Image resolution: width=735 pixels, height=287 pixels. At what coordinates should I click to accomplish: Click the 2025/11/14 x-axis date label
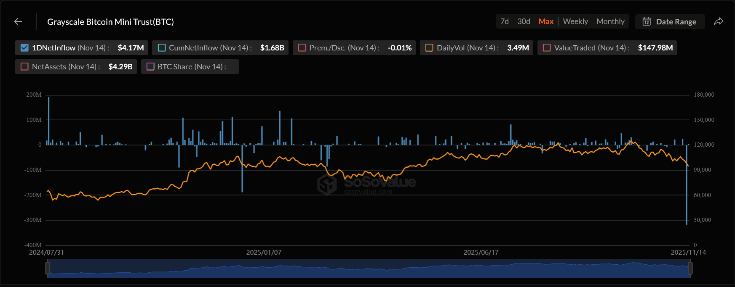[688, 253]
